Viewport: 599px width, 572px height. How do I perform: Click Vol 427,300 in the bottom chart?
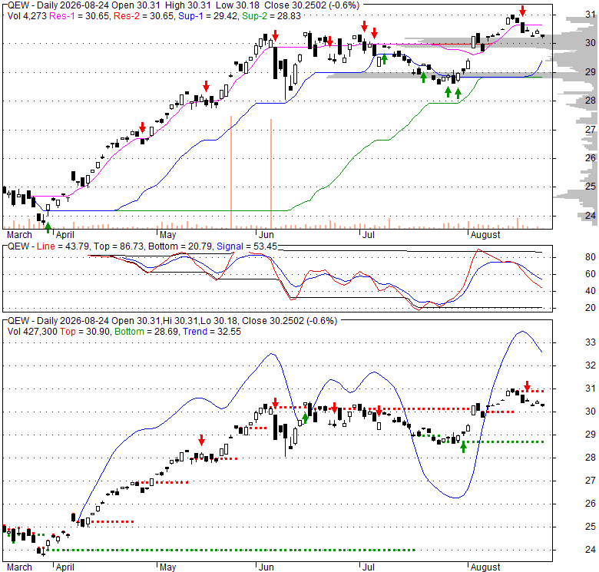pos(32,332)
